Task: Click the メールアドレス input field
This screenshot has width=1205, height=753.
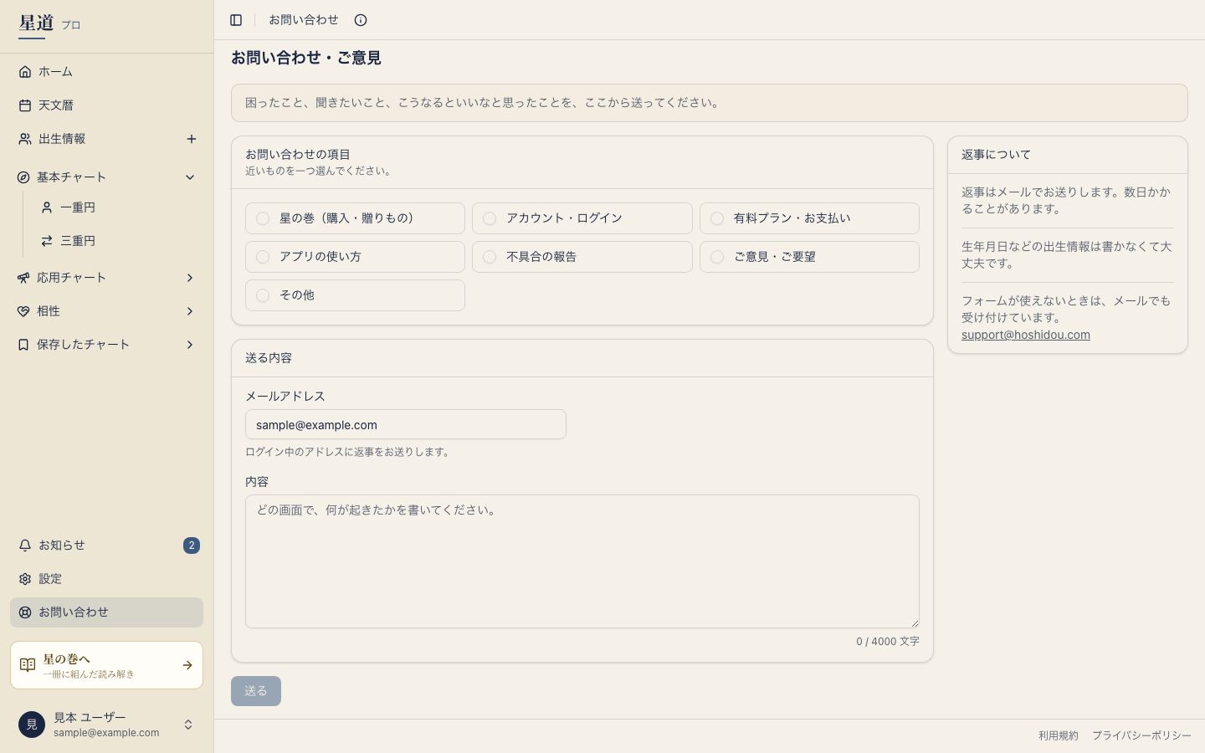Action: [x=406, y=424]
